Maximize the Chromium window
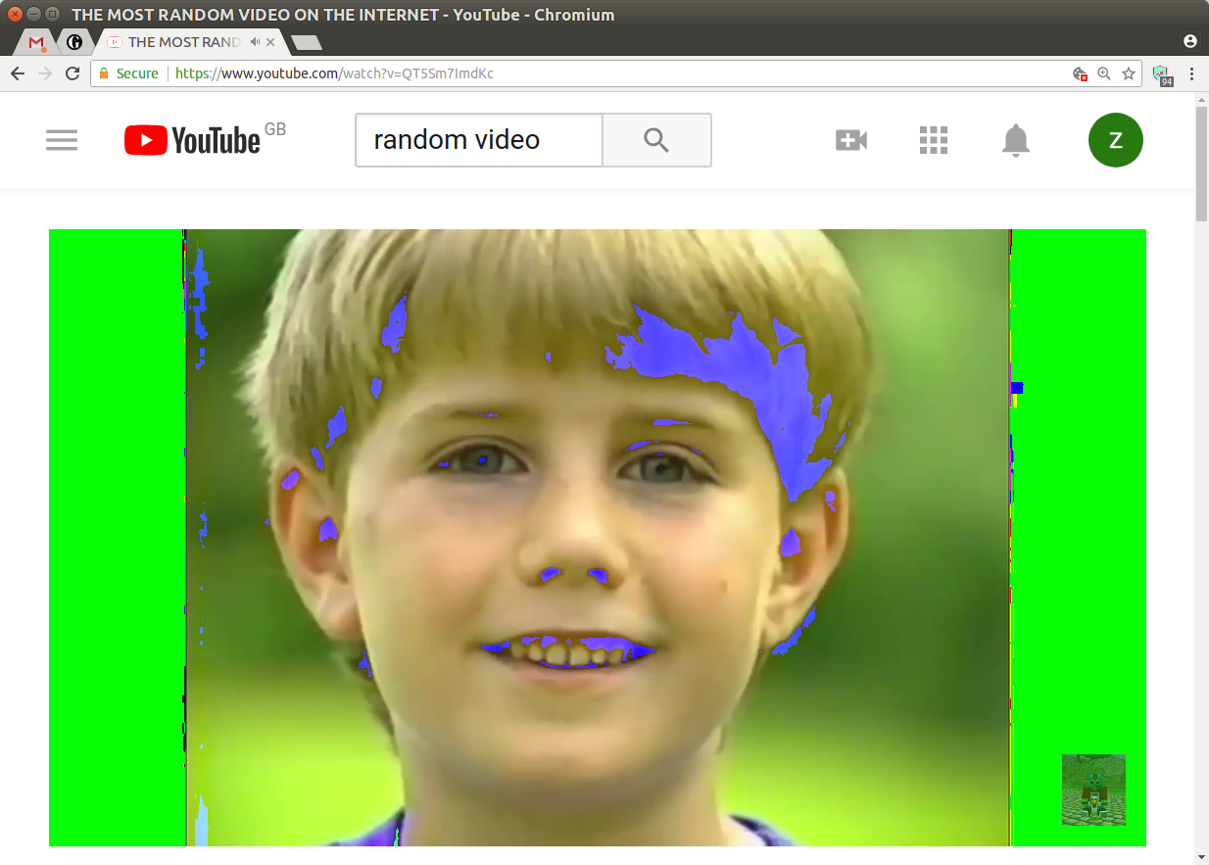This screenshot has height=865, width=1209. click(52, 14)
